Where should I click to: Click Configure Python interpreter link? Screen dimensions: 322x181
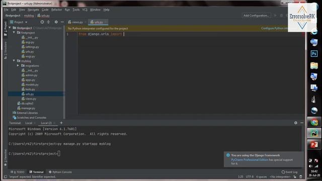(x=274, y=28)
